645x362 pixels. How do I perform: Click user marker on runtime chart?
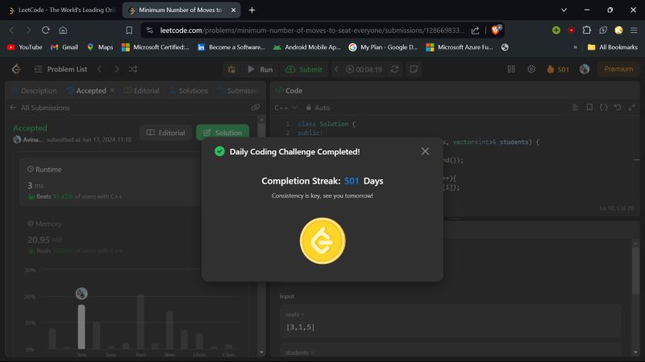coord(81,294)
